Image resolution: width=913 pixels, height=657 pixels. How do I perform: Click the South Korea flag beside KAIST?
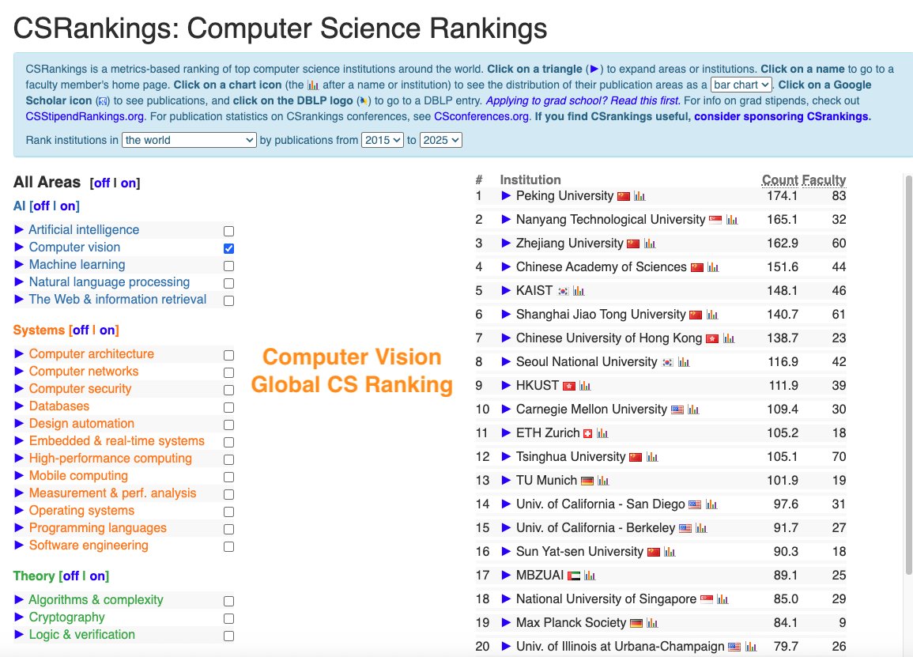(x=563, y=291)
